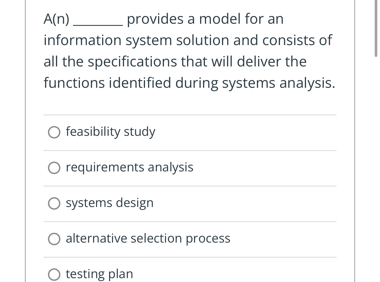Click the "feasibility study" answer text

point(110,132)
